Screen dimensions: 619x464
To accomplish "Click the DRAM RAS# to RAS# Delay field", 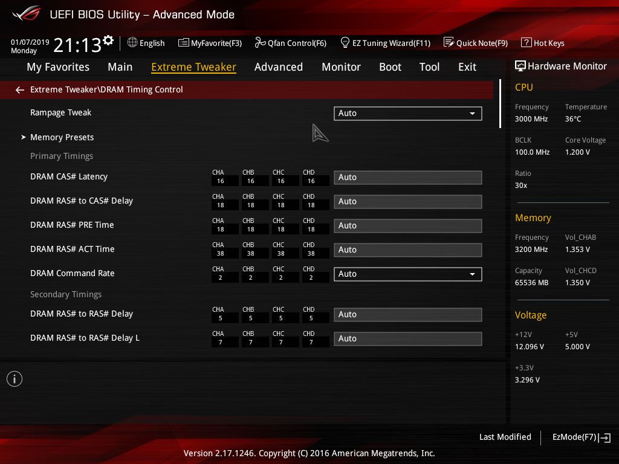I will pos(408,314).
